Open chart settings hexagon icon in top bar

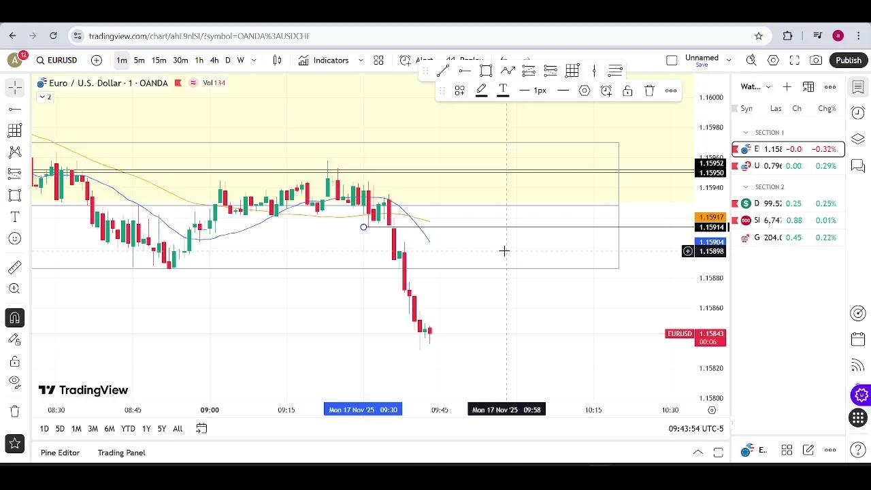[x=773, y=61]
